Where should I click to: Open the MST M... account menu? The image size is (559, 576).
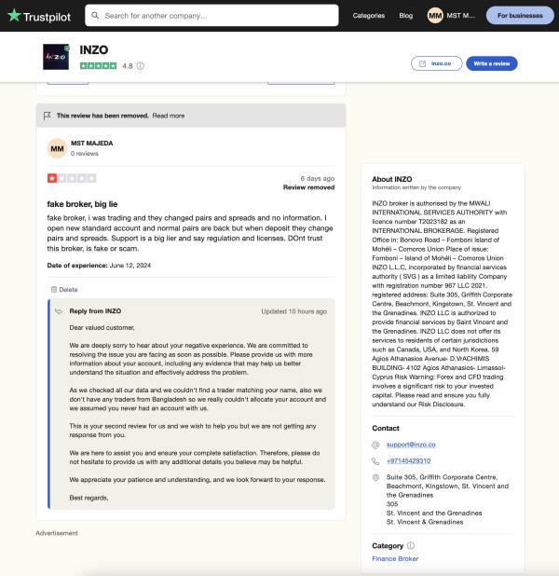pos(460,16)
